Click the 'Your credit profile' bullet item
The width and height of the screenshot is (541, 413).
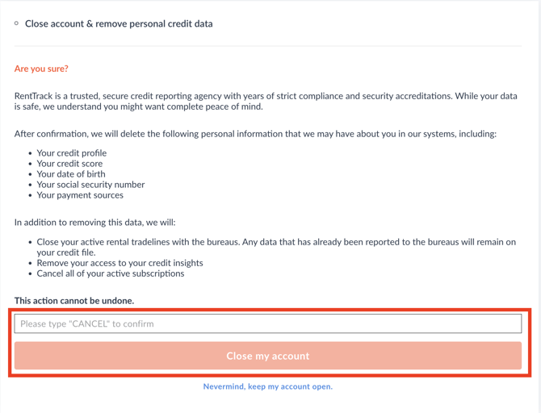pyautogui.click(x=72, y=153)
